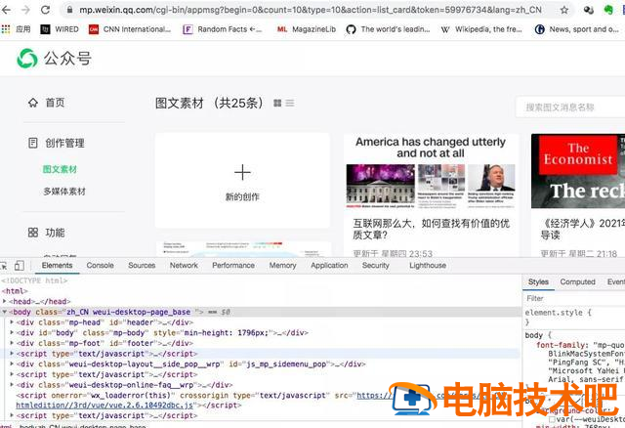The width and height of the screenshot is (625, 428).
Task: Collapse the body element node
Action: pyautogui.click(x=4, y=312)
